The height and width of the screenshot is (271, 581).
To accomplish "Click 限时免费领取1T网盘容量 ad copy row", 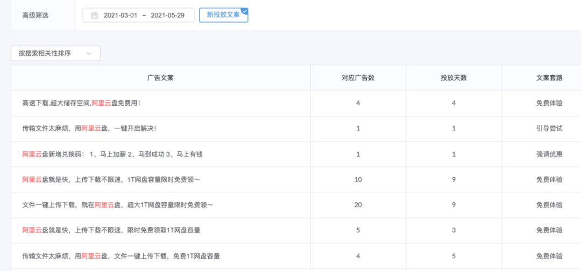I will pyautogui.click(x=111, y=230).
